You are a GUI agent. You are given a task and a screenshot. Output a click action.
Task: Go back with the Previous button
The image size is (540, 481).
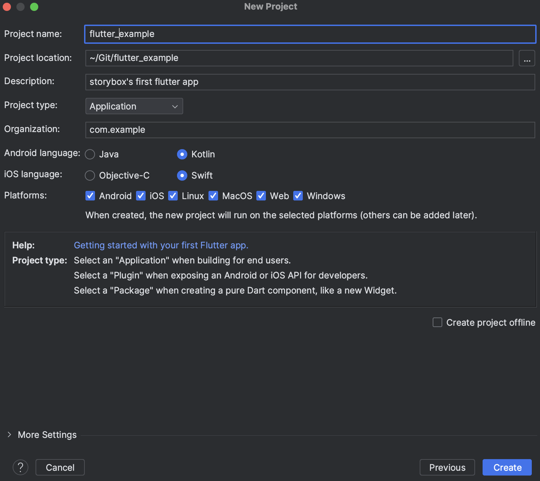coord(447,467)
